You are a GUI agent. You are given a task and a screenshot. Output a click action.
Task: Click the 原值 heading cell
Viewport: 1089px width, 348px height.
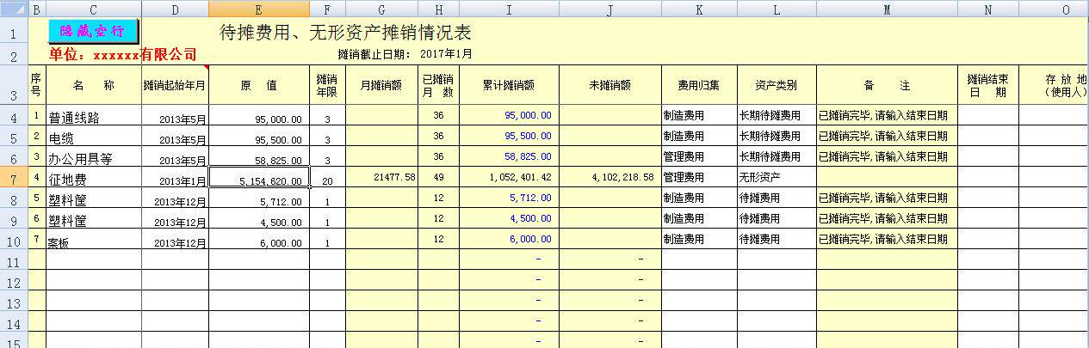tap(259, 85)
